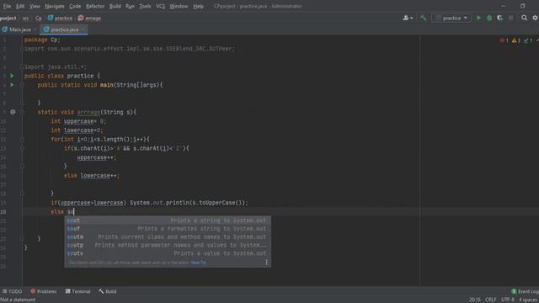Image resolution: width=539 pixels, height=303 pixels.
Task: Select 'soutp' completion suggestion
Action: point(168,245)
